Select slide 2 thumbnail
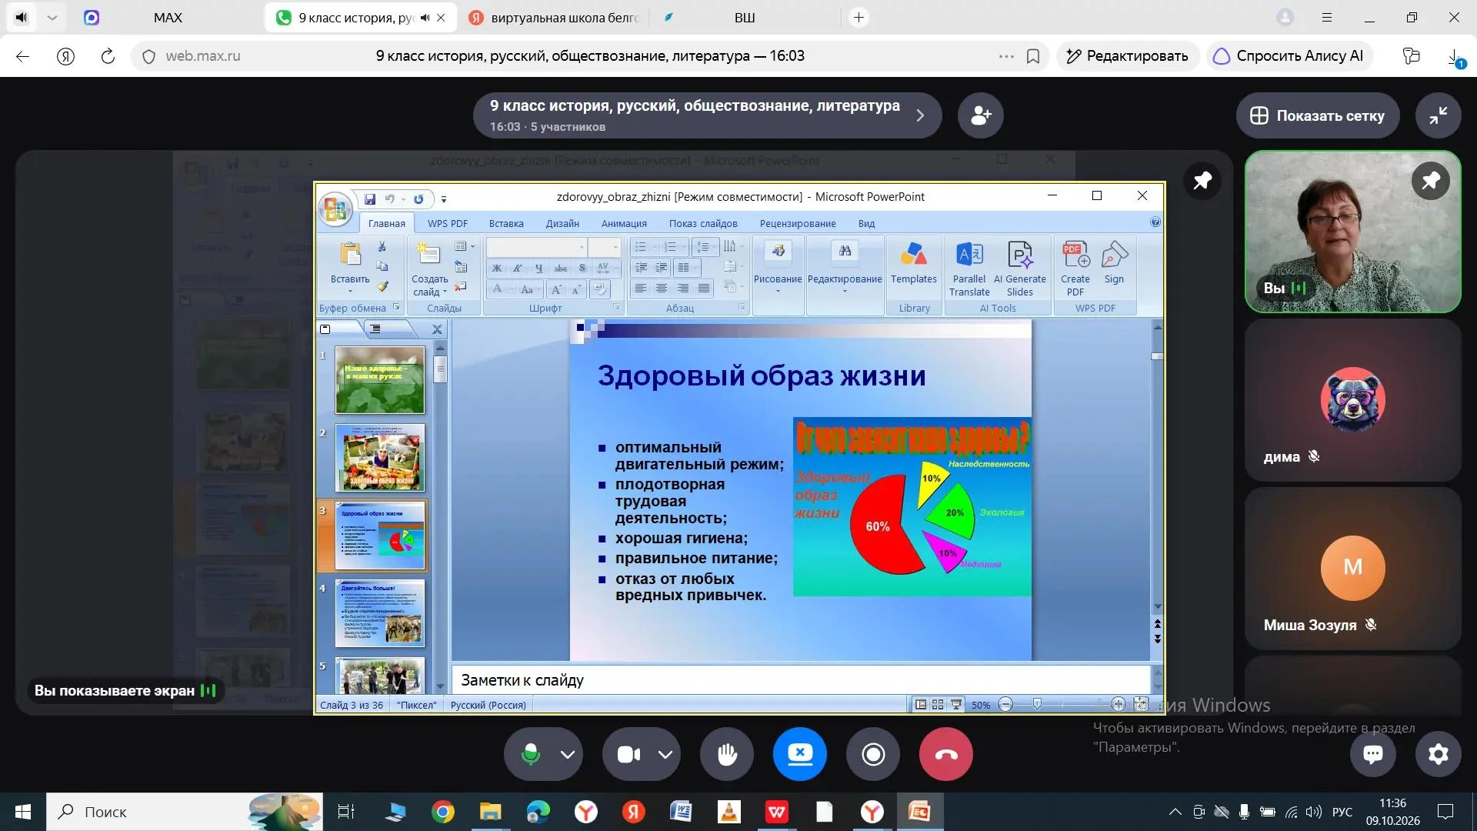This screenshot has width=1477, height=831. click(x=380, y=458)
